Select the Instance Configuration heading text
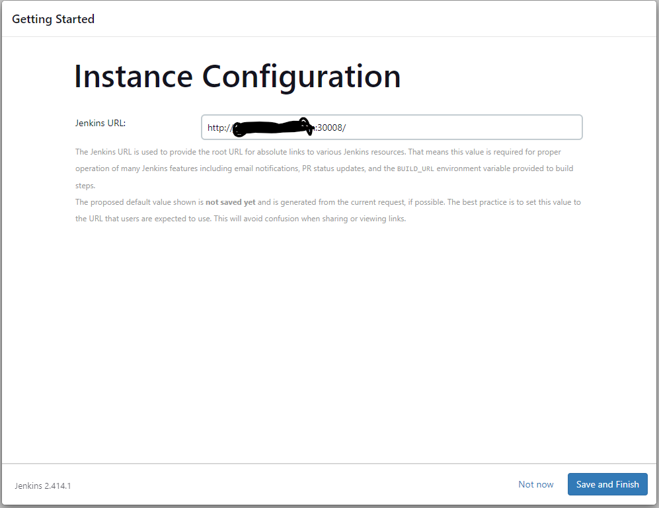 pyautogui.click(x=237, y=77)
